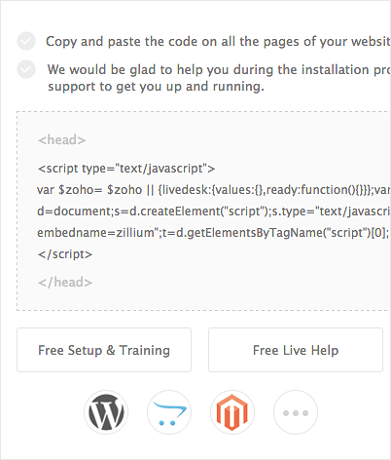Screen dimensions: 391x460
Task: Click the d=document;s=d.createElement code line
Action: (214, 211)
